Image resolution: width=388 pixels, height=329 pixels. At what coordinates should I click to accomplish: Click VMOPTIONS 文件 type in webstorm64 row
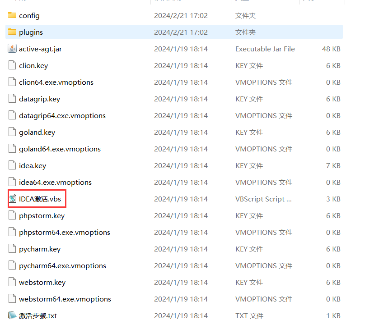(264, 299)
